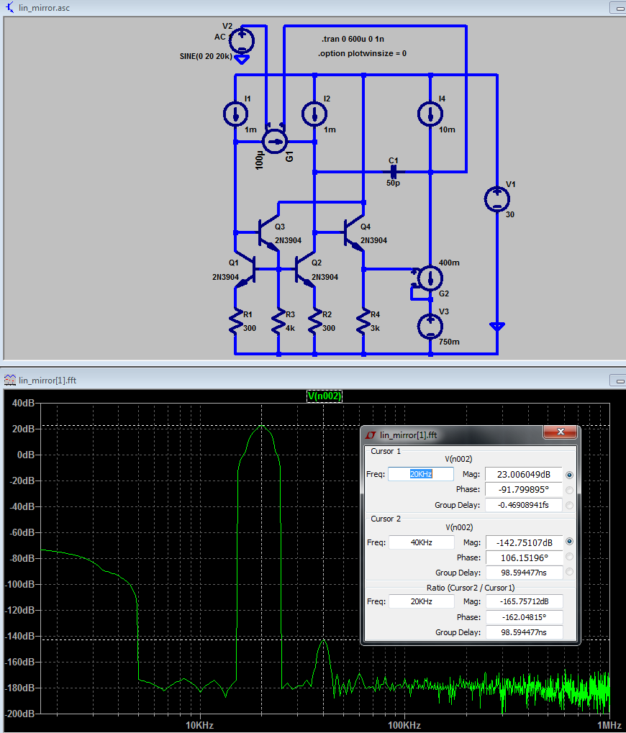Select voltage source V3 symbol
626x733 pixels.
pos(430,326)
